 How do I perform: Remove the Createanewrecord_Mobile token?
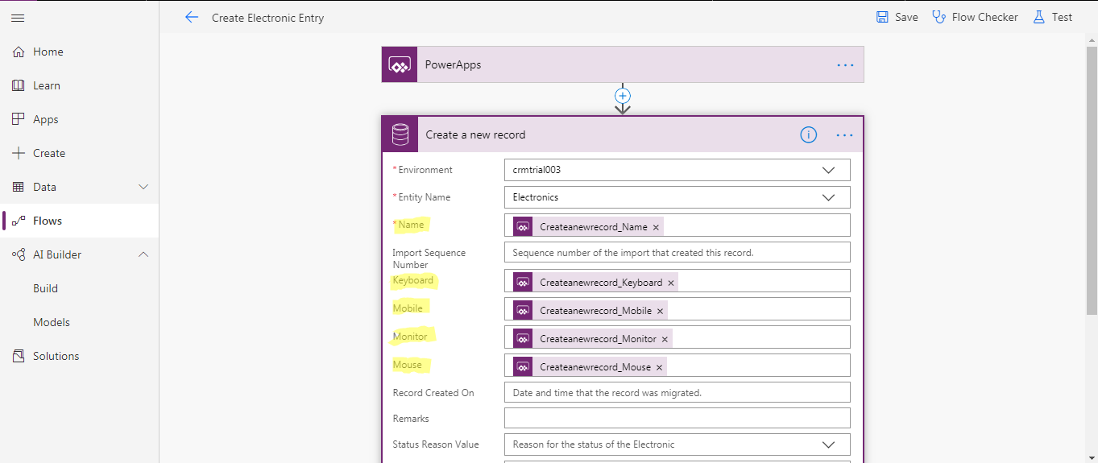tap(660, 311)
